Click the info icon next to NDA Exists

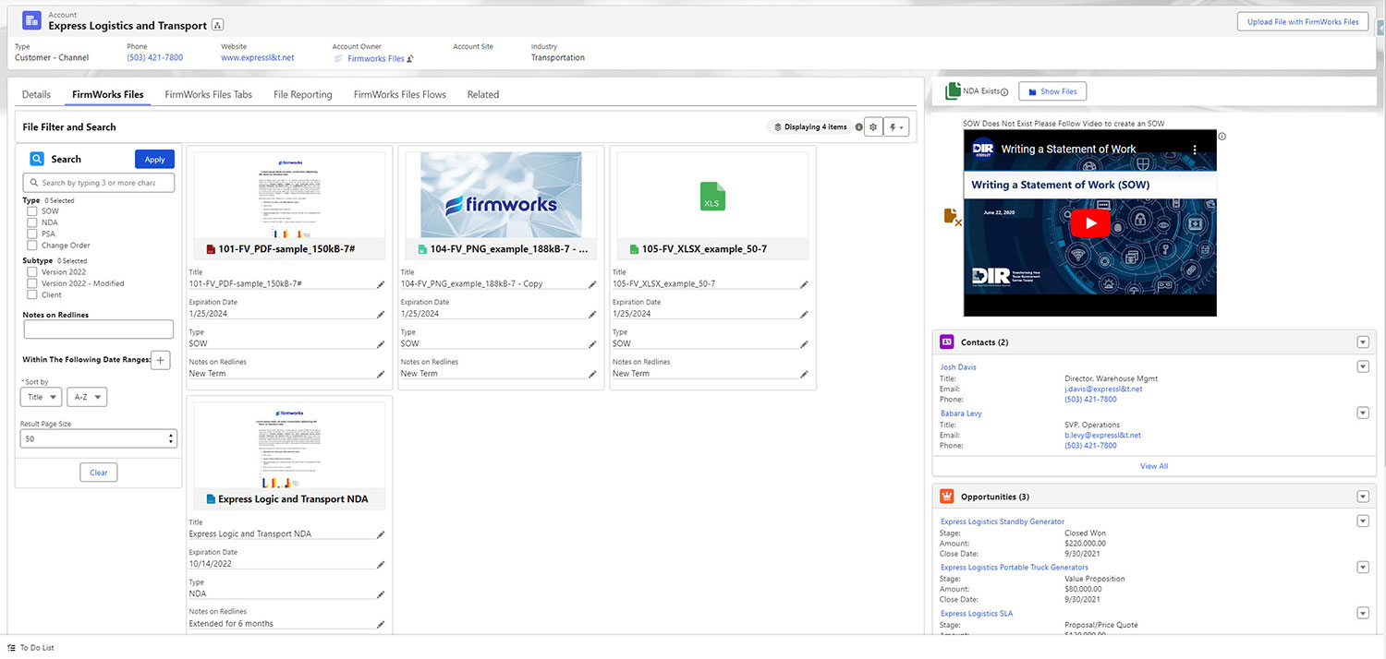1004,92
